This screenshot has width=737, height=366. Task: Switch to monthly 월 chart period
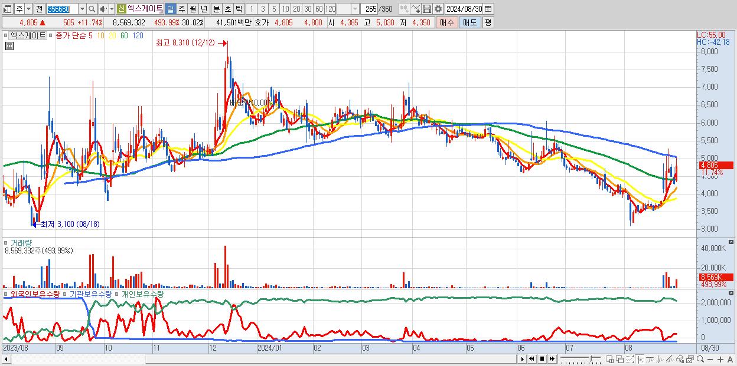pos(193,9)
